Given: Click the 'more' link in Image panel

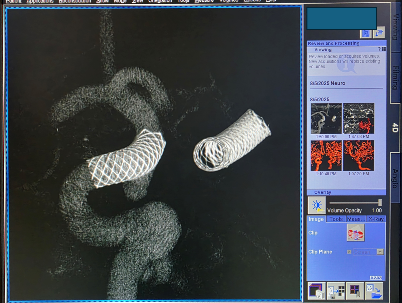Looking at the screenshot, I should pyautogui.click(x=376, y=277).
